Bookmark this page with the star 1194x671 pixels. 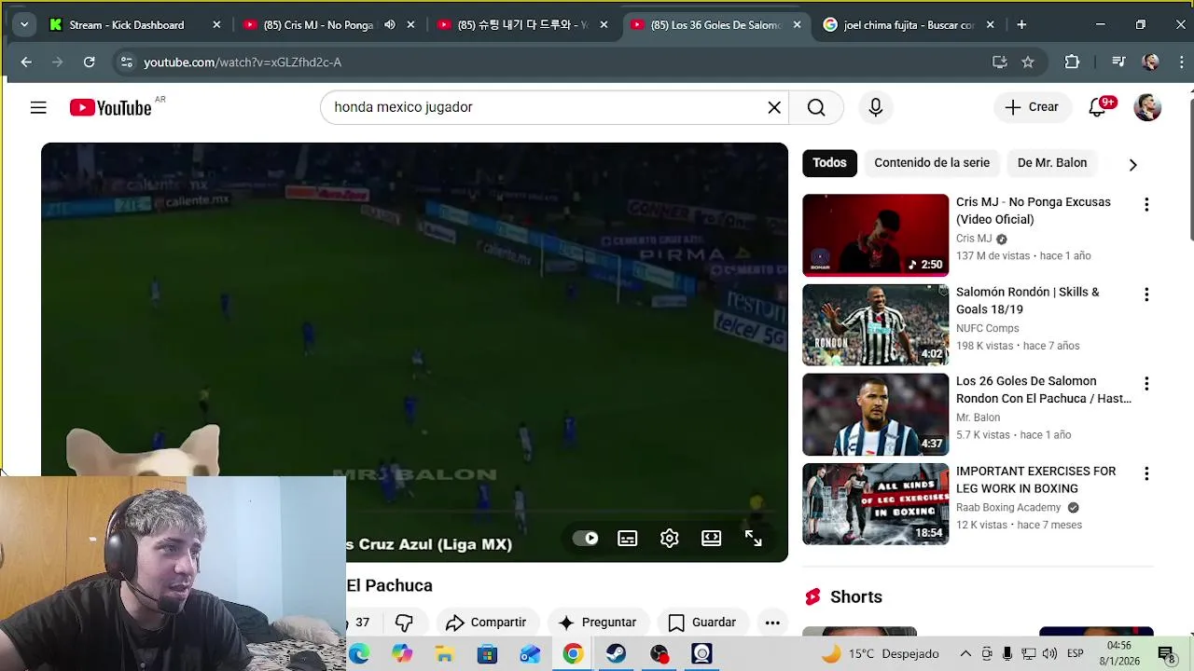(x=1028, y=62)
